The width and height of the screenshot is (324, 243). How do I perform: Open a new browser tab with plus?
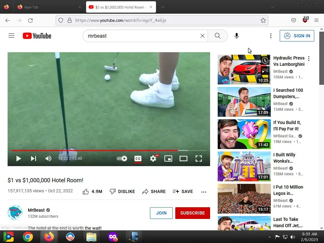(163, 7)
